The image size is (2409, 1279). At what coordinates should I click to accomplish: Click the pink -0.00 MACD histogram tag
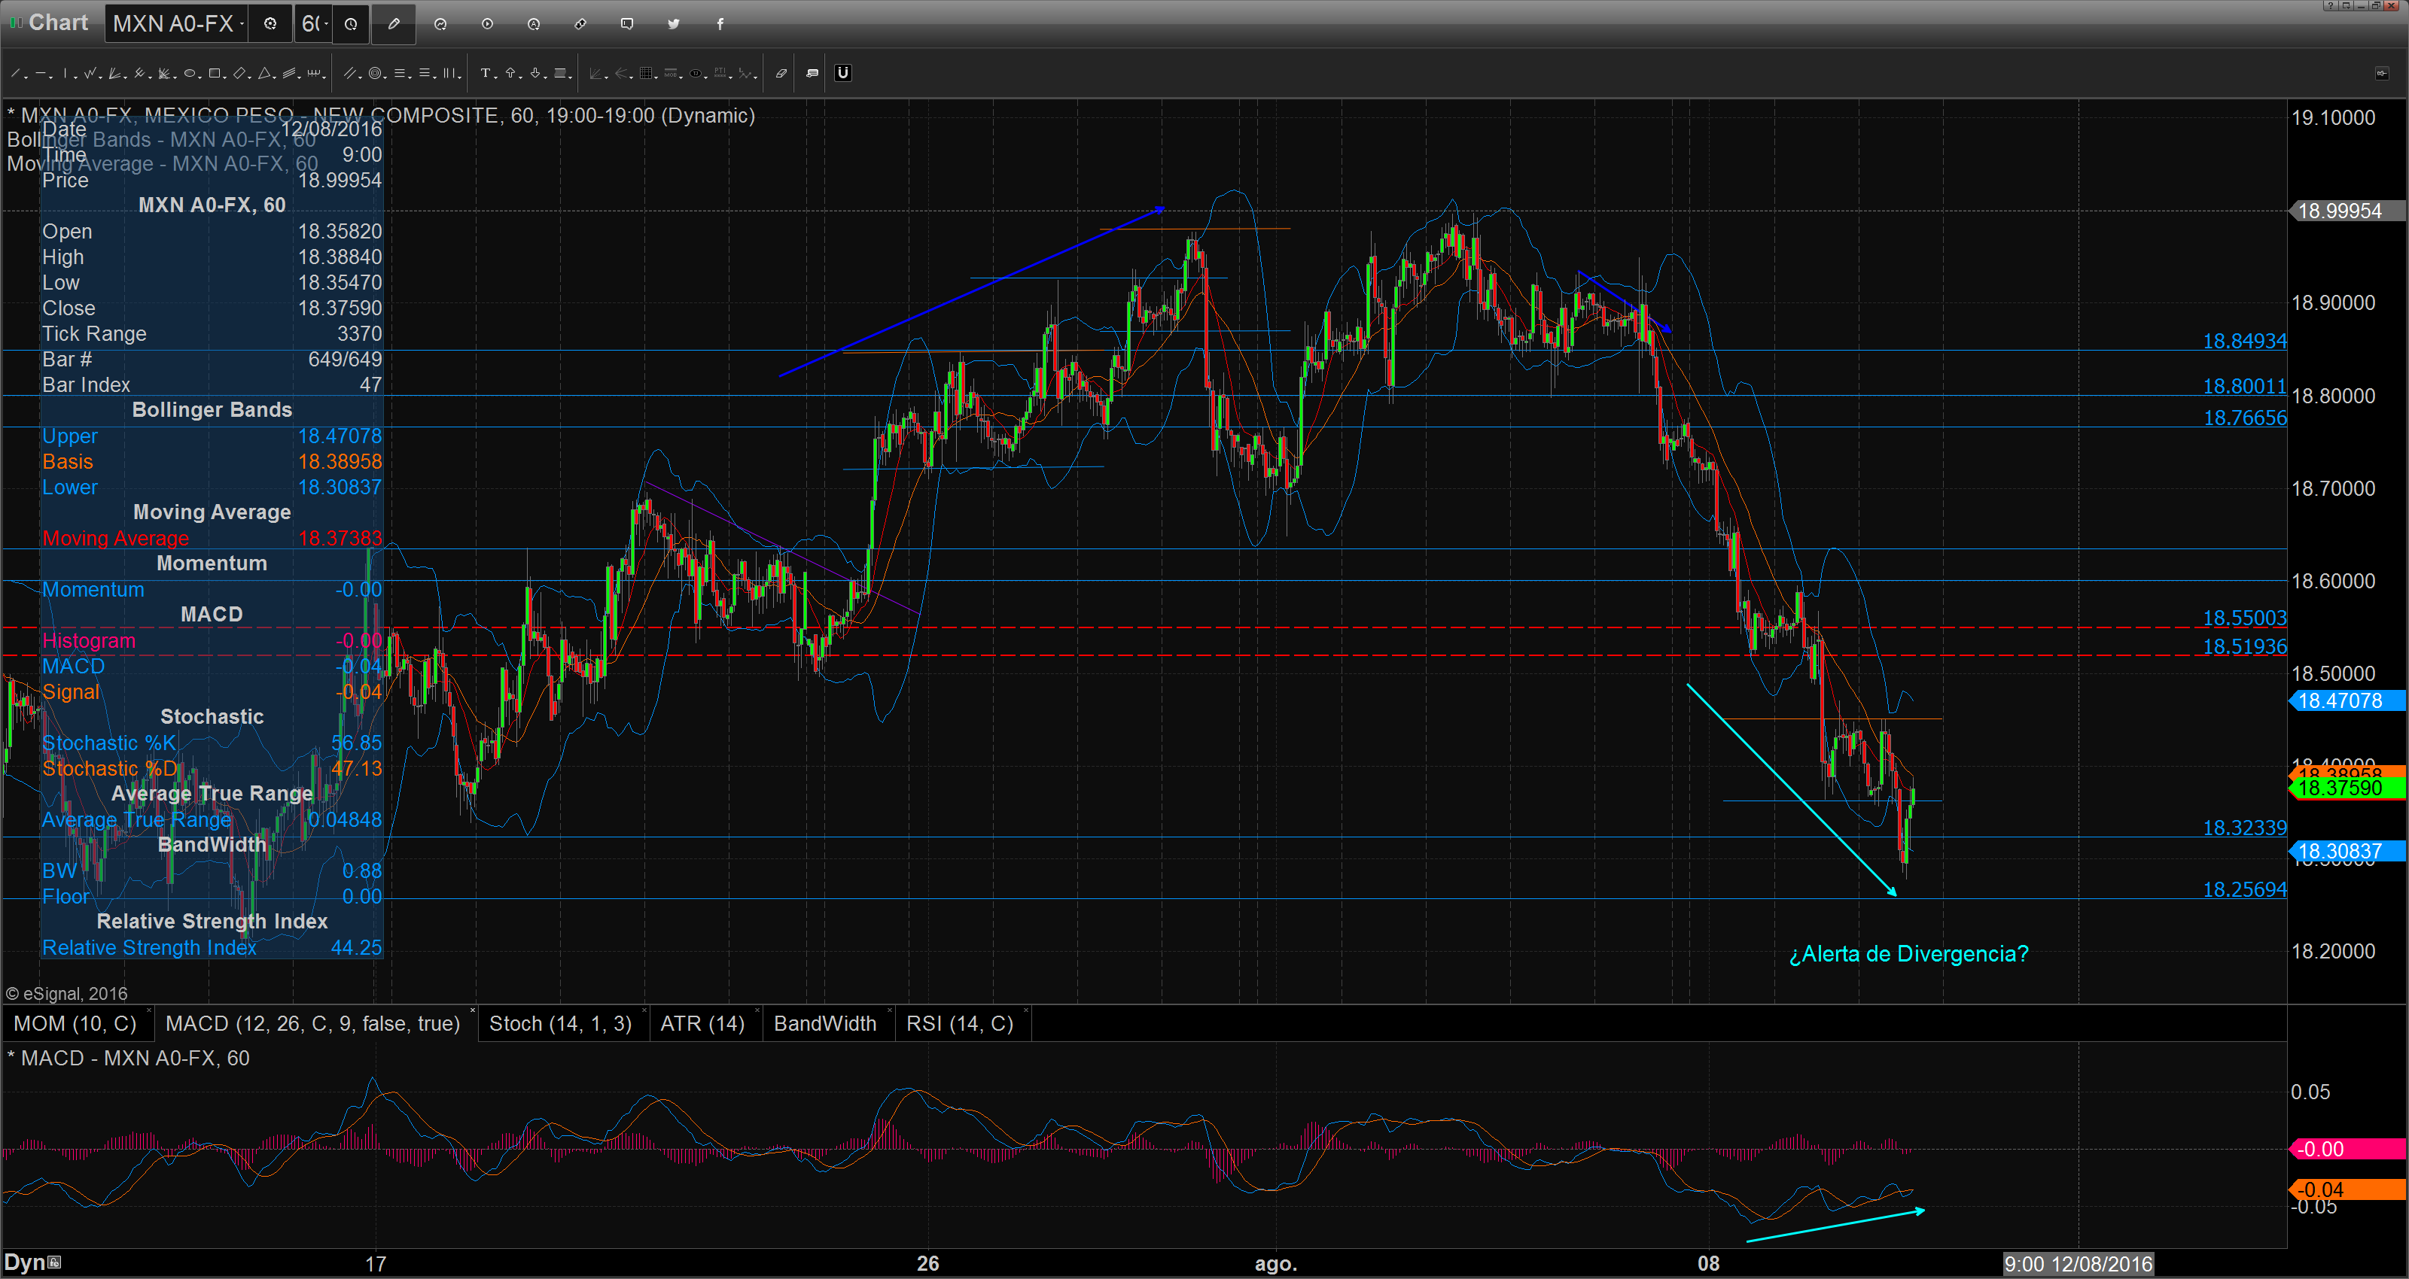pos(2347,1149)
